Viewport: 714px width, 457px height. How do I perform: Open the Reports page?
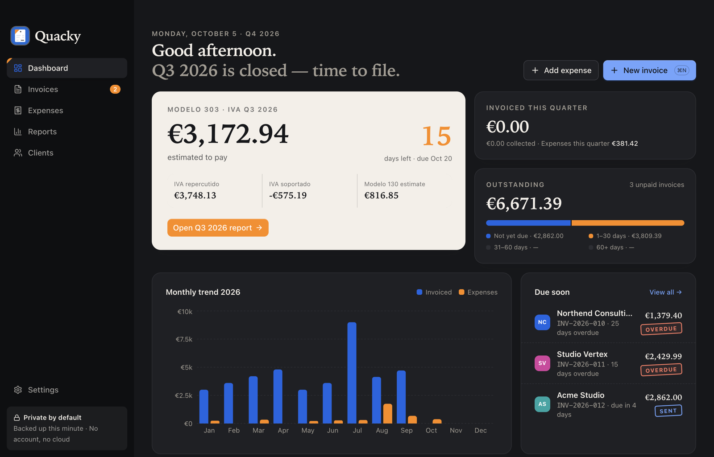67,132
